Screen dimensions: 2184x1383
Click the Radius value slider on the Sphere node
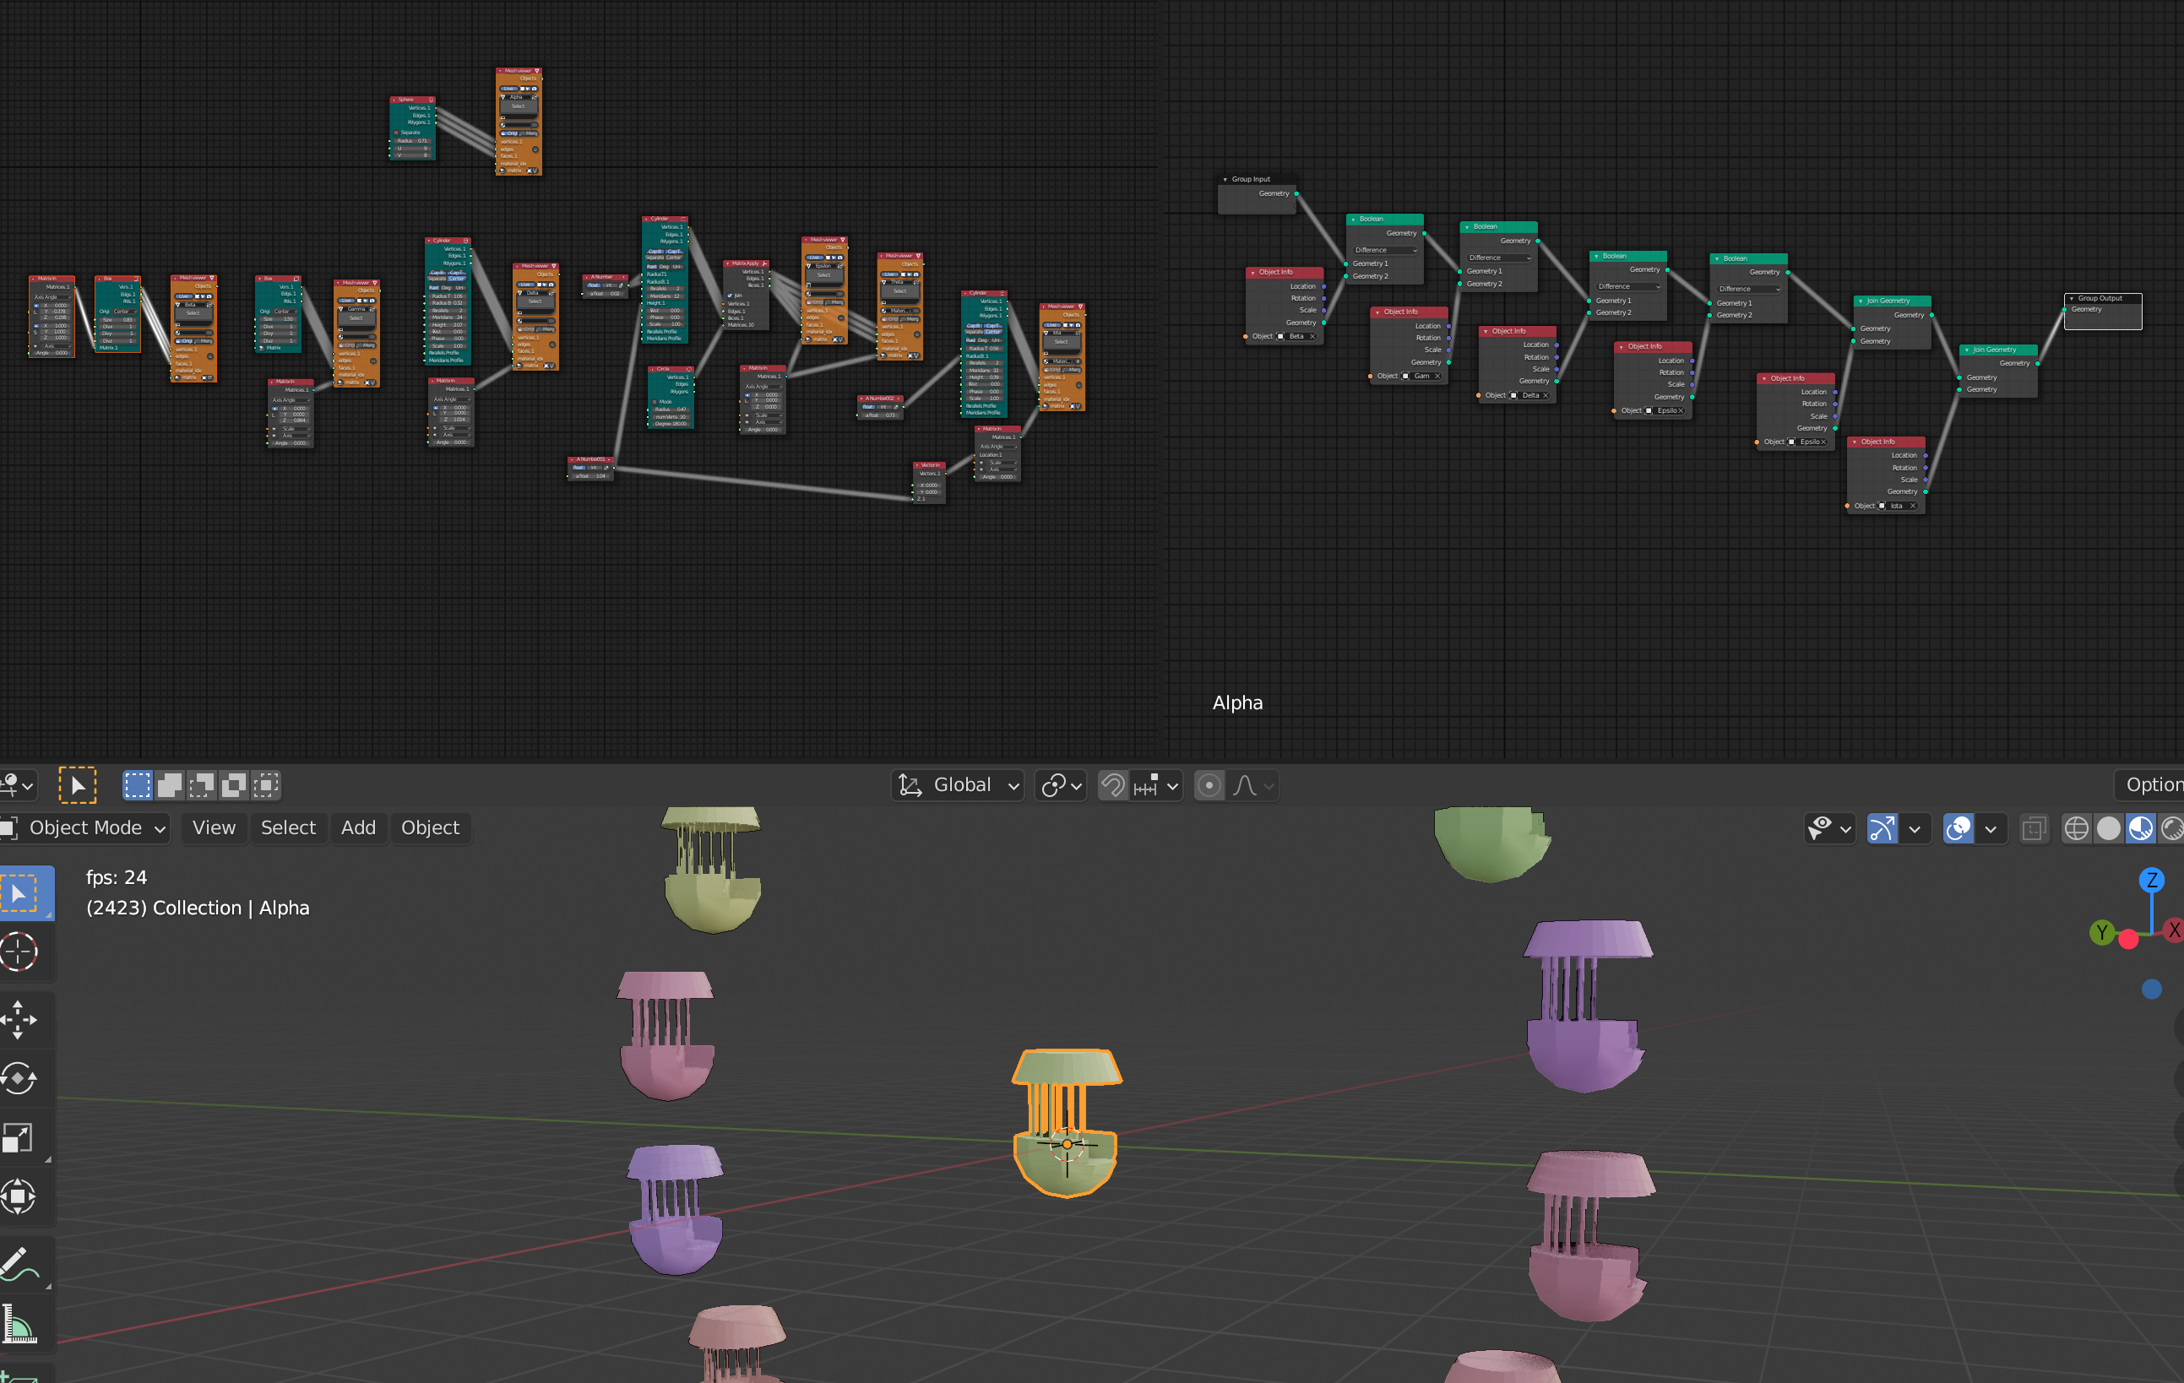(413, 142)
